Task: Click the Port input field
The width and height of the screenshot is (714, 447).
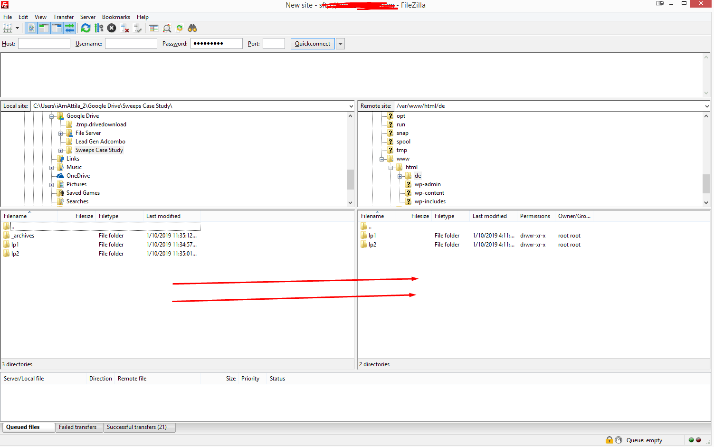Action: (x=274, y=44)
